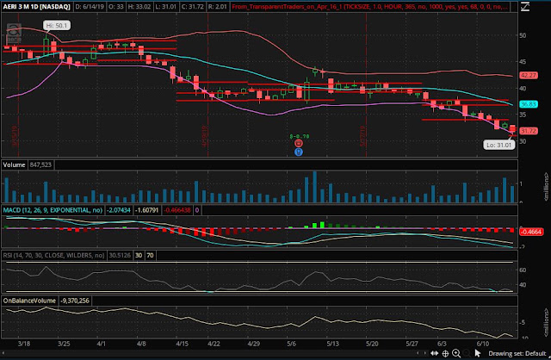Click the 6/10 date axis label

click(x=483, y=344)
